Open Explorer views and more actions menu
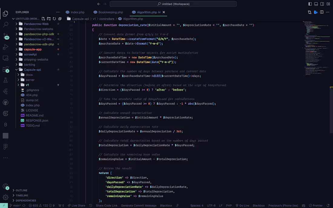 [58, 12]
